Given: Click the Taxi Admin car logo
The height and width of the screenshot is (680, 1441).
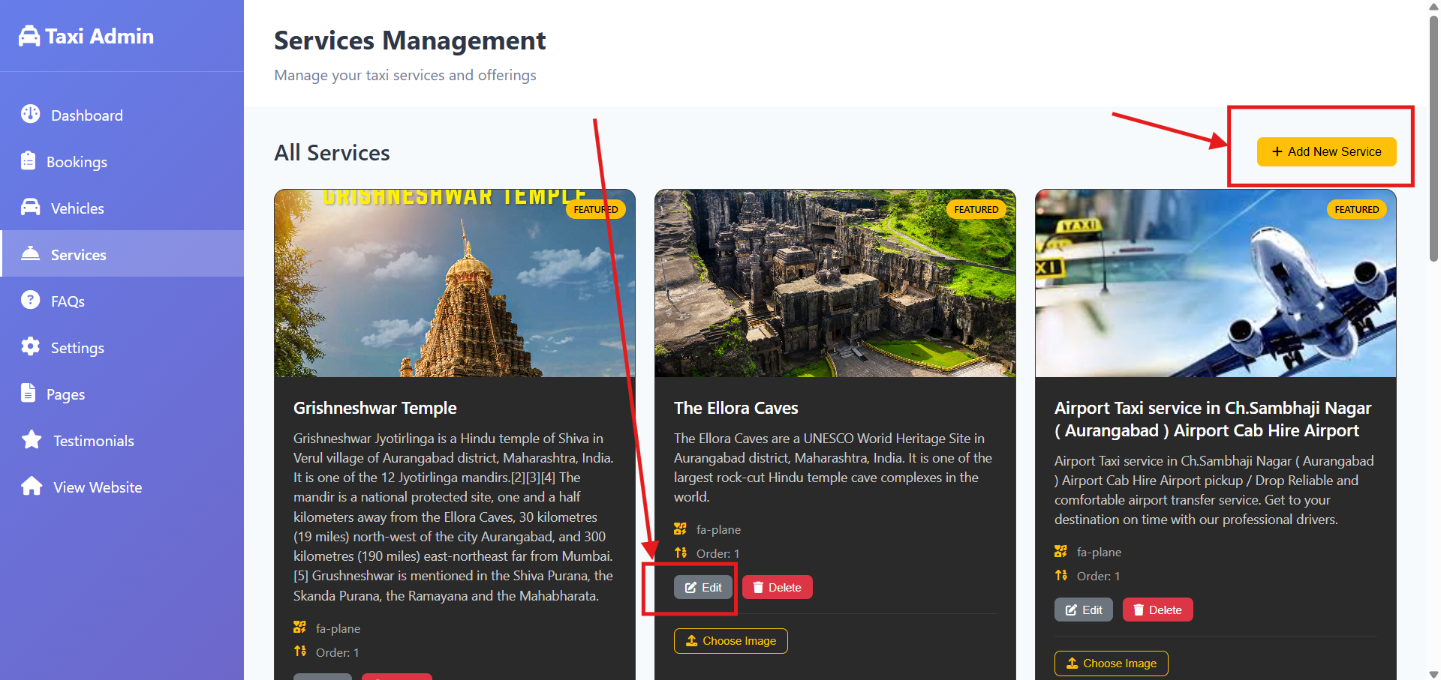Looking at the screenshot, I should (29, 34).
